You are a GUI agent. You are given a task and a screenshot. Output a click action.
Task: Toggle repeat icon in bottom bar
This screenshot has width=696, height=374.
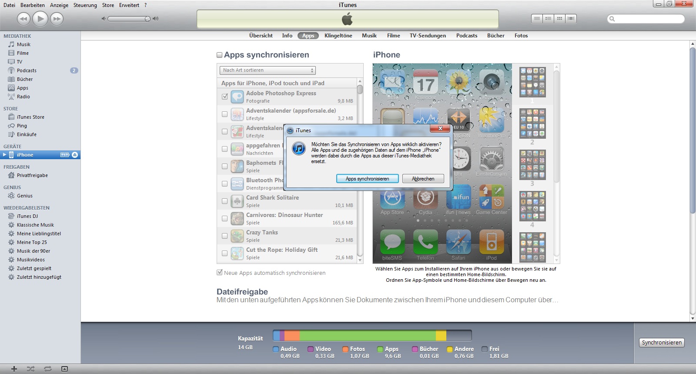click(48, 369)
